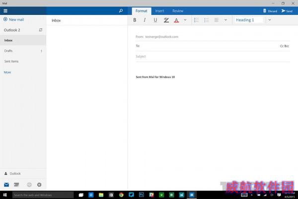Screen dimensions: 298x199
Task: Open Task View from taskbar
Action: (81, 195)
